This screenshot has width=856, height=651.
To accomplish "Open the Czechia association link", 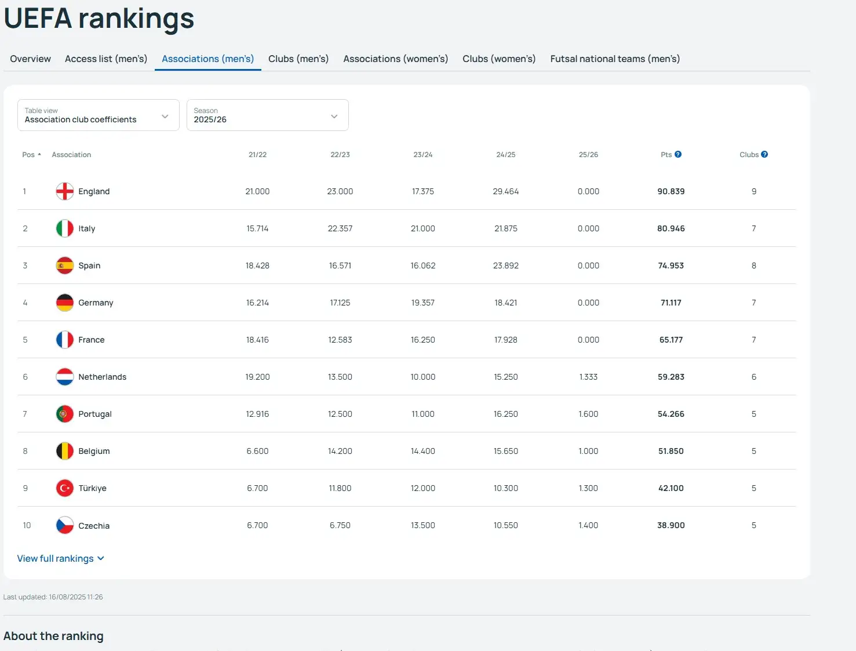I will (94, 526).
